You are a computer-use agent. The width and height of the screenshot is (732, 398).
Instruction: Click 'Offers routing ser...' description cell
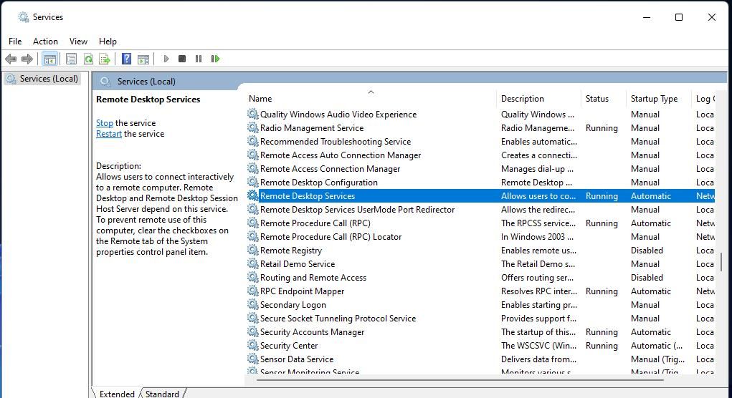[x=537, y=277]
